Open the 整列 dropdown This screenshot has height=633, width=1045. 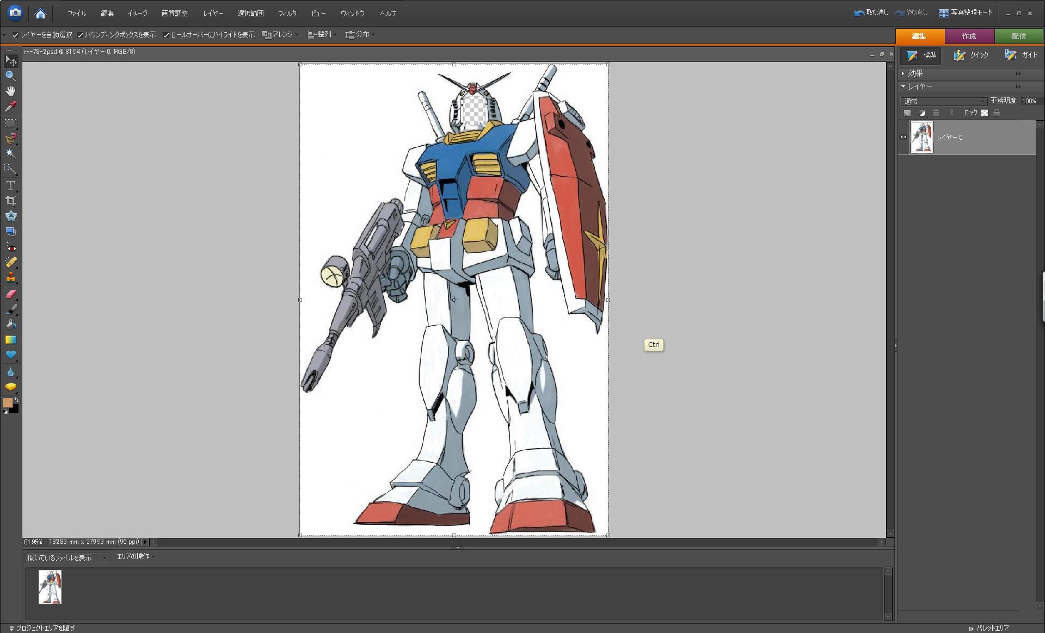(322, 35)
